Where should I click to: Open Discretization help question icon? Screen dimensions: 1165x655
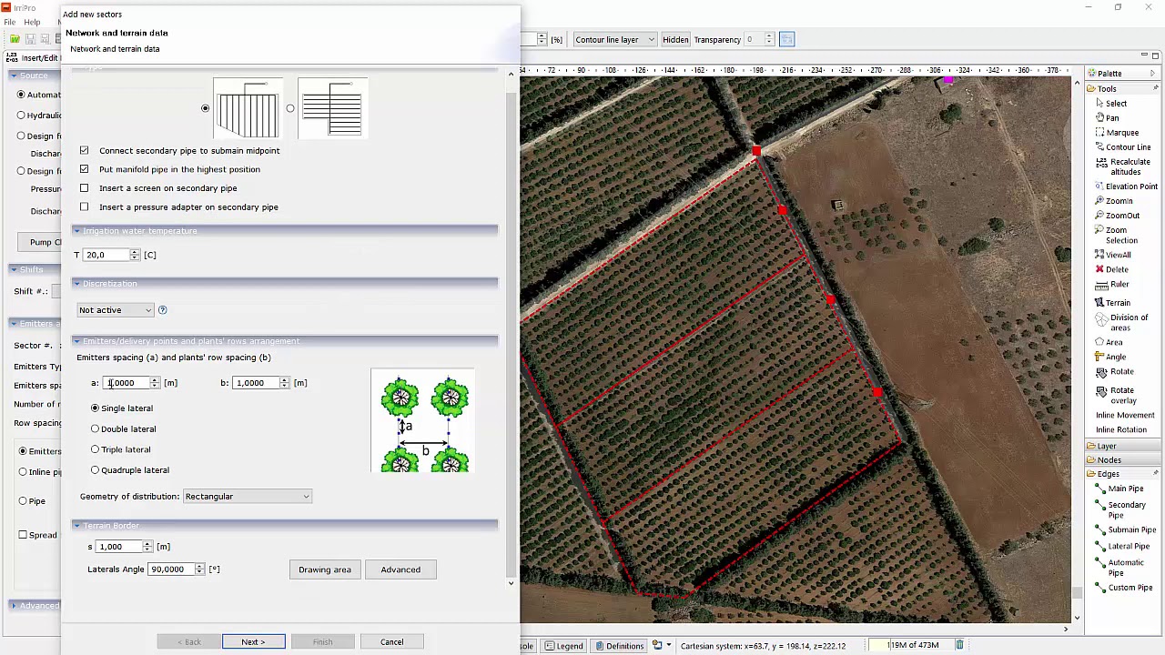pyautogui.click(x=162, y=310)
